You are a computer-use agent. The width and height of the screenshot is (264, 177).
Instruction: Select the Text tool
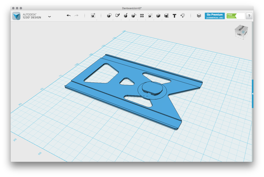175,16
